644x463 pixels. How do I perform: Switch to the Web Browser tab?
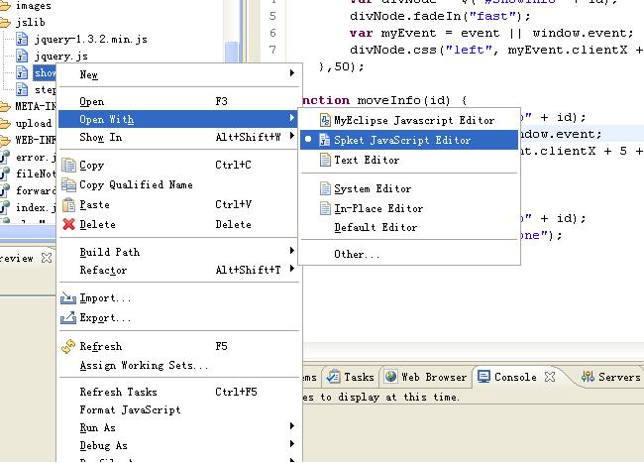pos(426,377)
